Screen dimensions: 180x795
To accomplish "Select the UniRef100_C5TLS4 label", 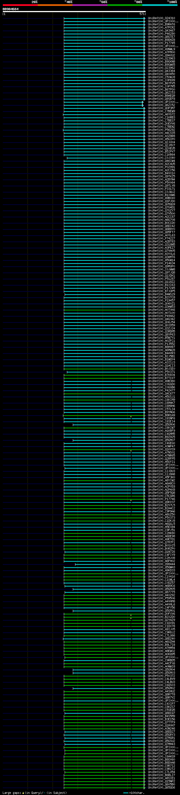I will tap(161, 409).
